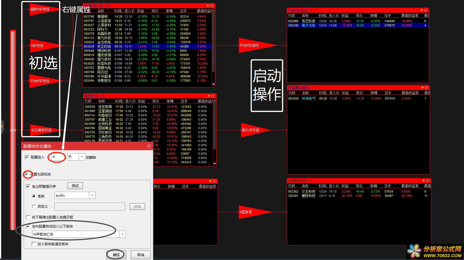464x260 pixels.
Task: Enable 右下角弹出股票入池提示框 checkbox
Action: click(28, 217)
